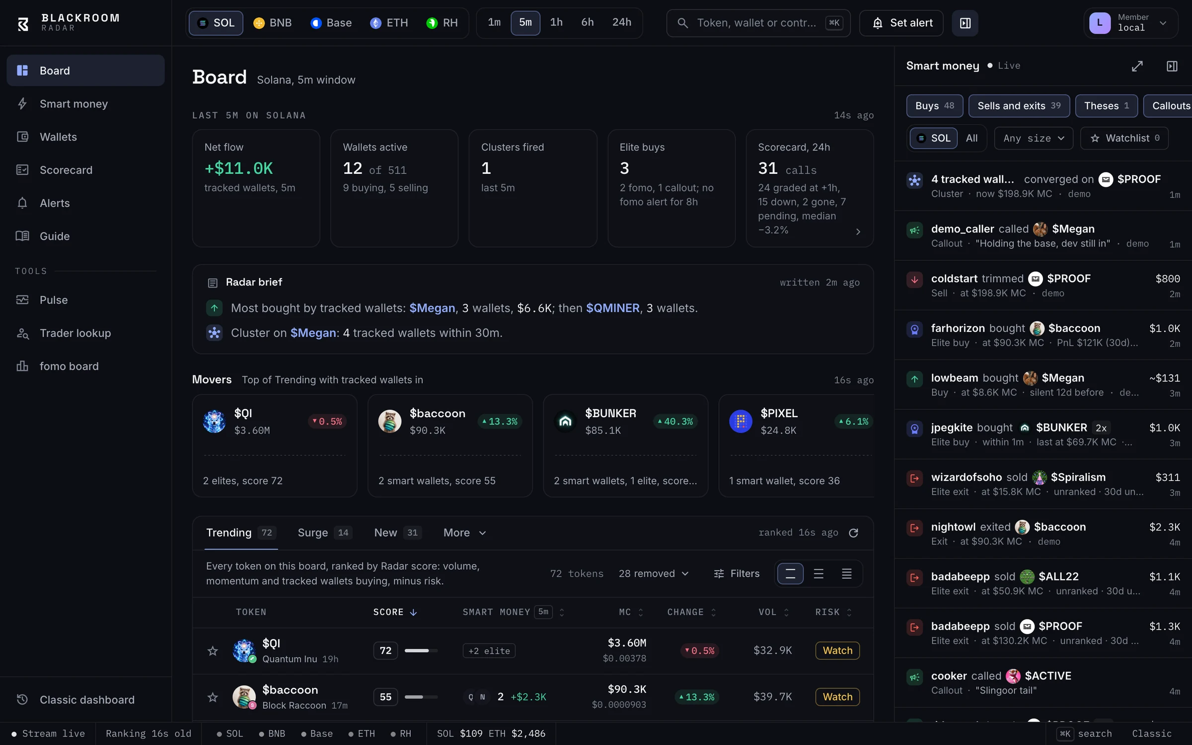Star the $baccoon token row
1192x745 pixels.
pos(213,697)
